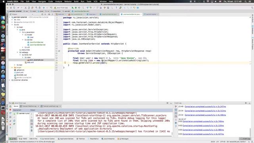The image size is (254, 143).
Task: Click the lightbulb intention icon on line 20
Action: pos(65,63)
